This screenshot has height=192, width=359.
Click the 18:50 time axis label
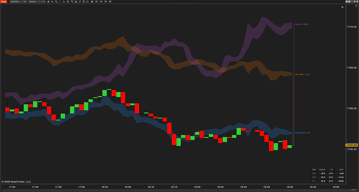pos(336,187)
